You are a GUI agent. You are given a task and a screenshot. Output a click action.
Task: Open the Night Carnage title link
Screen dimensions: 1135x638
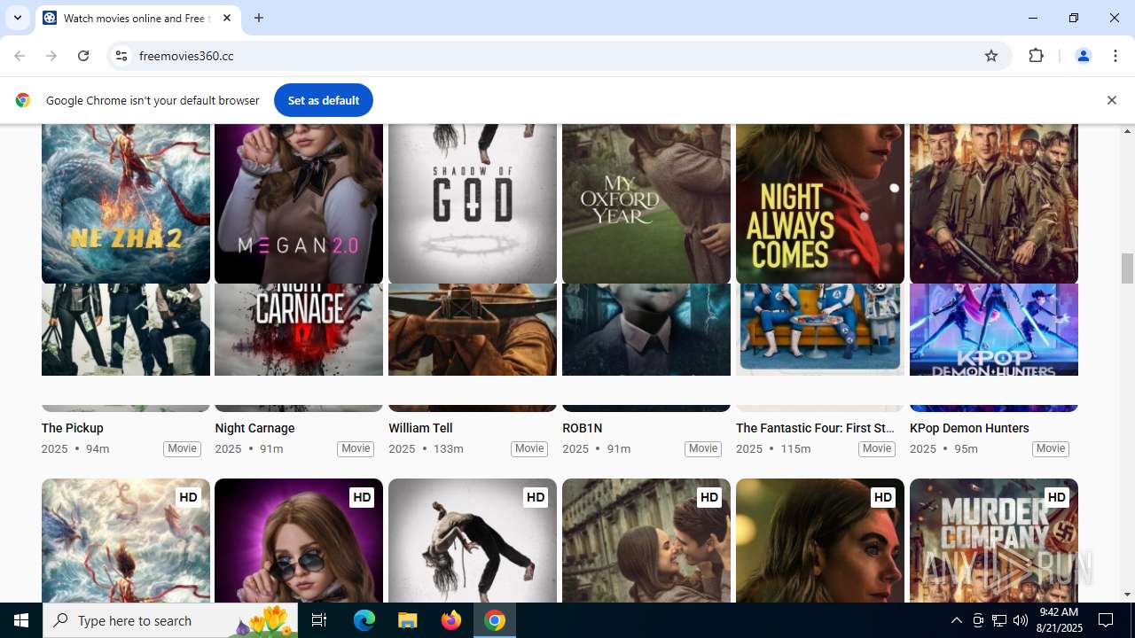point(255,428)
